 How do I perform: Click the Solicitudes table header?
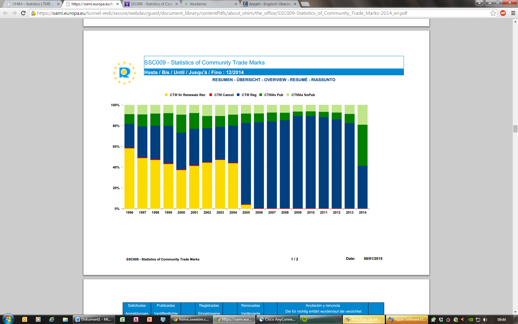(x=137, y=305)
